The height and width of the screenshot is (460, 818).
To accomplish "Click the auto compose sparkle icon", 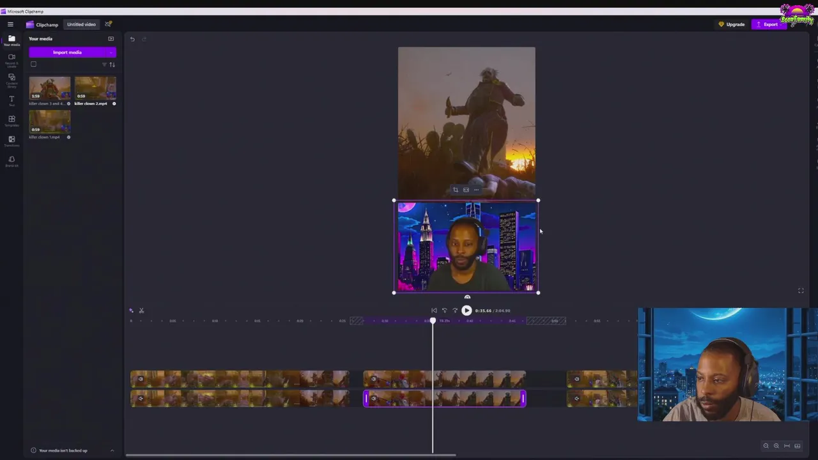I will click(x=132, y=310).
